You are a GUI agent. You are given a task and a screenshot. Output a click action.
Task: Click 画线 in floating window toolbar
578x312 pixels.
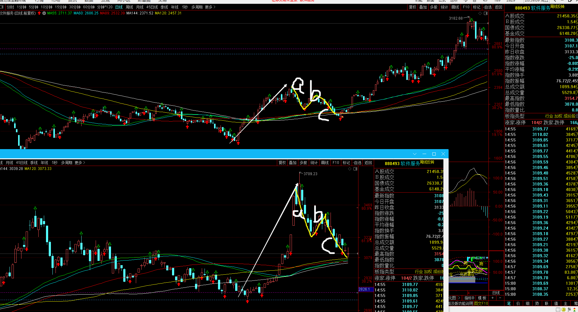click(x=325, y=163)
